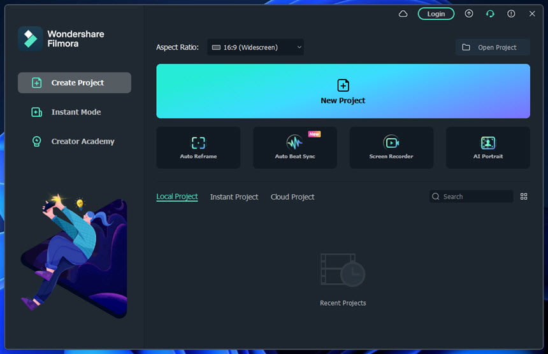Click the Instant Mode sidebar icon
The width and height of the screenshot is (548, 354).
click(37, 112)
